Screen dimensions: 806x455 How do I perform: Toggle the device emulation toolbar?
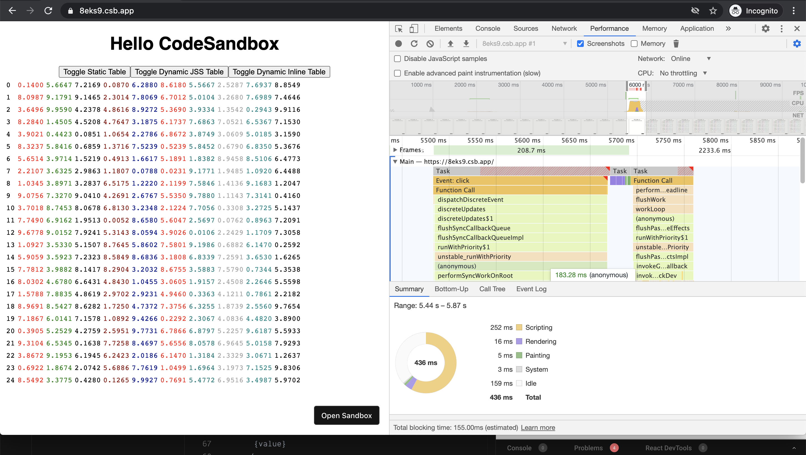414,29
